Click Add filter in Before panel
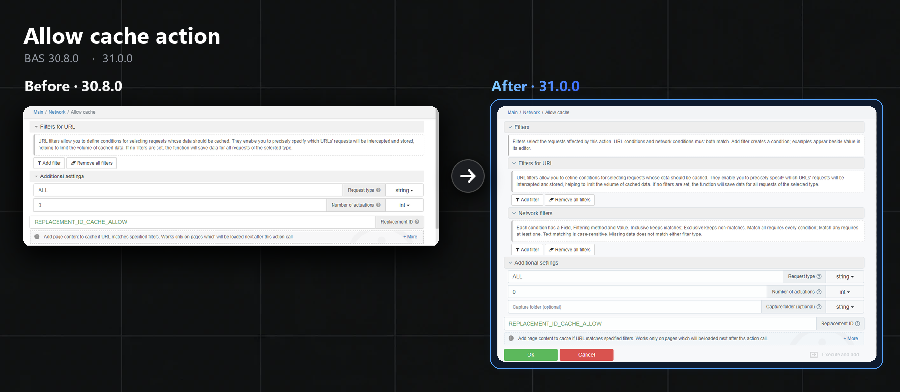Image resolution: width=900 pixels, height=392 pixels. [x=49, y=163]
